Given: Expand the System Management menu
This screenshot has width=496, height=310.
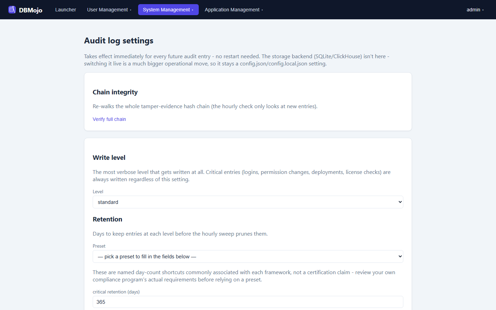Looking at the screenshot, I should coord(168,10).
